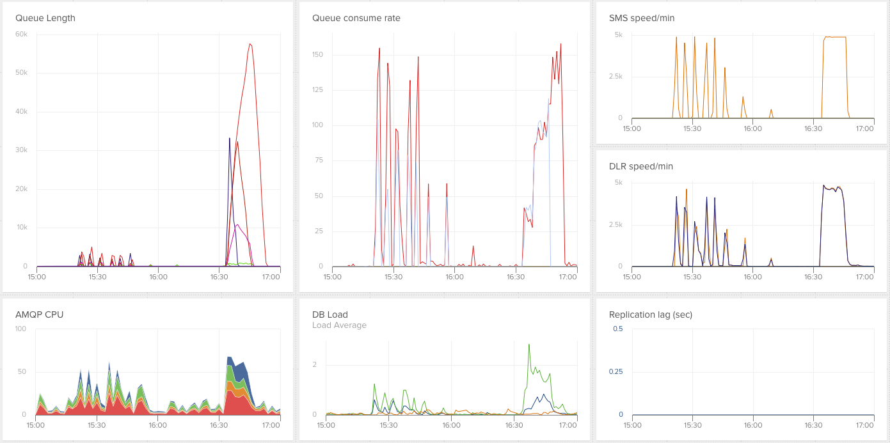890x443 pixels.
Task: Click the 0.25 axis label in Replication lag
Action: click(x=616, y=371)
